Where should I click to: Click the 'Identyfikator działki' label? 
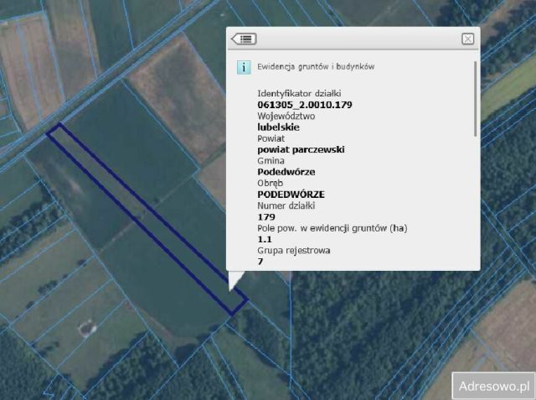299,93
